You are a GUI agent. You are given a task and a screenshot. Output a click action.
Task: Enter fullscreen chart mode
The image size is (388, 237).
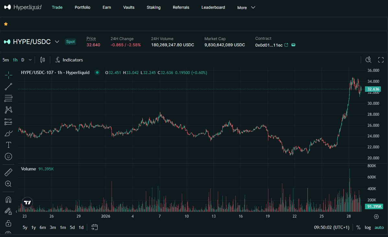click(x=381, y=59)
